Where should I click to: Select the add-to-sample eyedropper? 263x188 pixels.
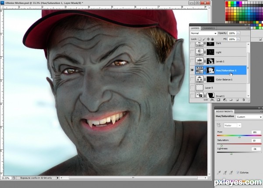tap(225, 173)
